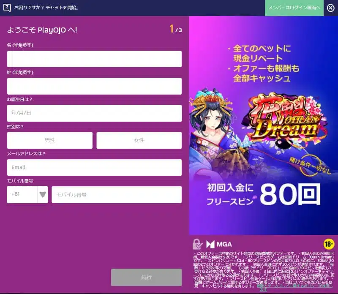Open the help chat question-mark icon
This screenshot has height=294, width=338.
7,8
